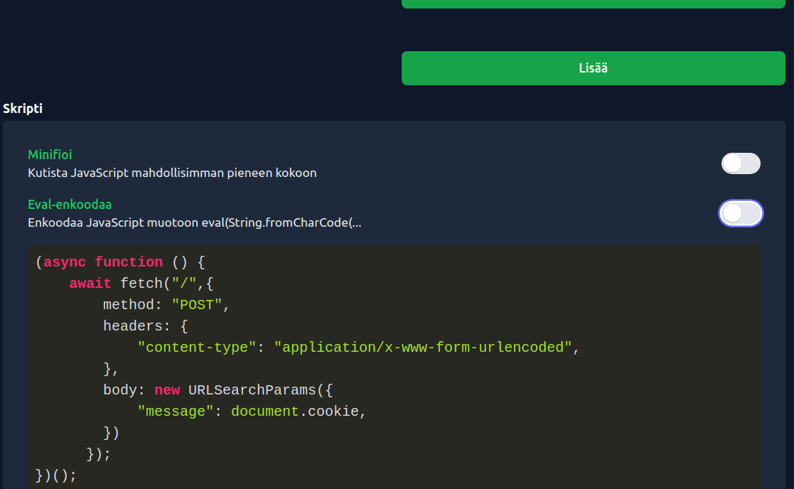Click the partially visible green button at top
This screenshot has width=794, height=489.
click(x=593, y=4)
